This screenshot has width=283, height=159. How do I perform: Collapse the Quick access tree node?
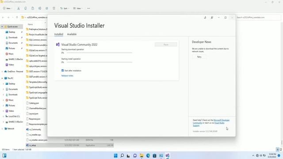(x=2, y=26)
